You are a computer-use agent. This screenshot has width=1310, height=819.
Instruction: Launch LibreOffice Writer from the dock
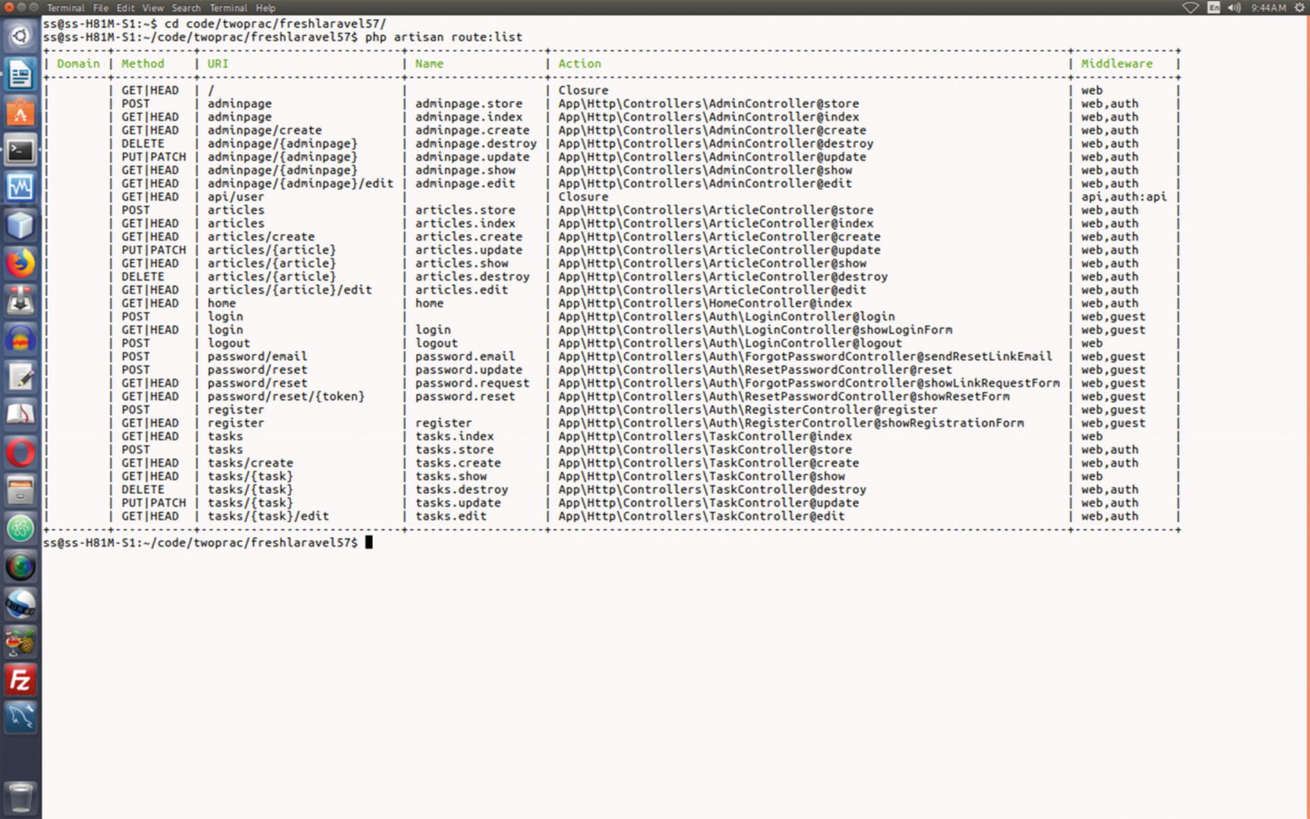[21, 74]
